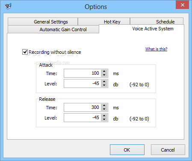Image resolution: width=192 pixels, height=161 pixels.
Task: Open the What is this? link
Action: click(156, 49)
